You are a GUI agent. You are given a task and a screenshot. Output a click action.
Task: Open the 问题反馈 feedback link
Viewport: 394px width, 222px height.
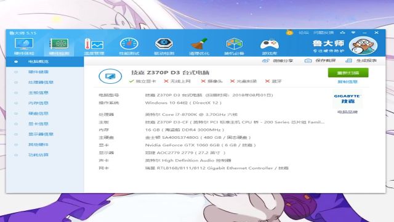(323, 33)
